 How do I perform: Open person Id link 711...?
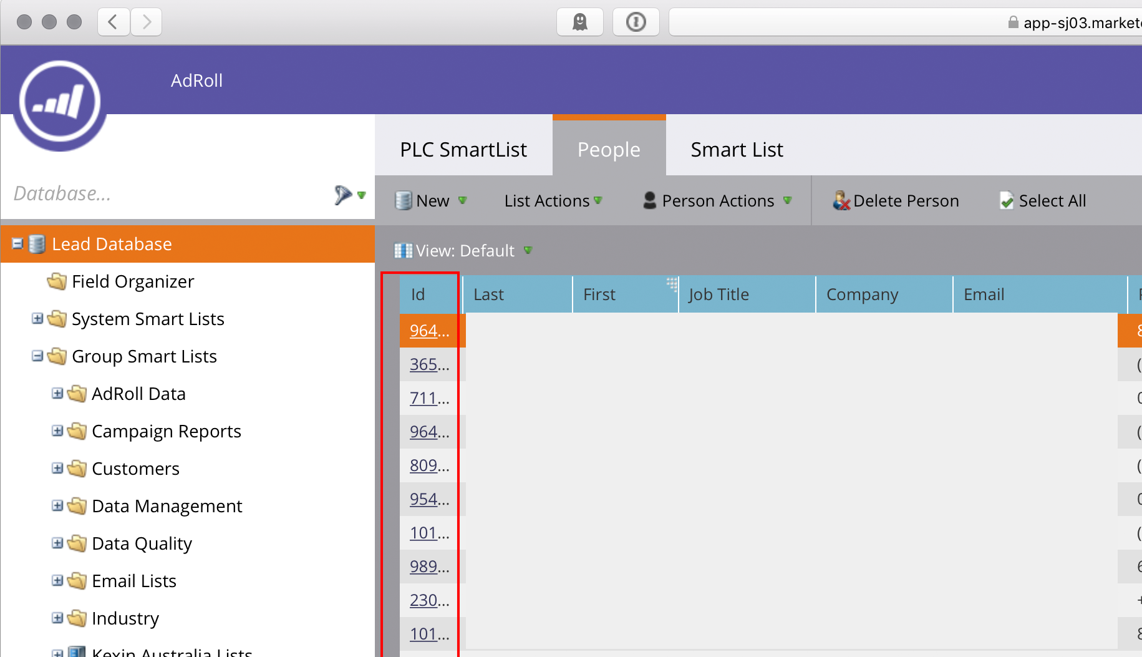pyautogui.click(x=429, y=398)
